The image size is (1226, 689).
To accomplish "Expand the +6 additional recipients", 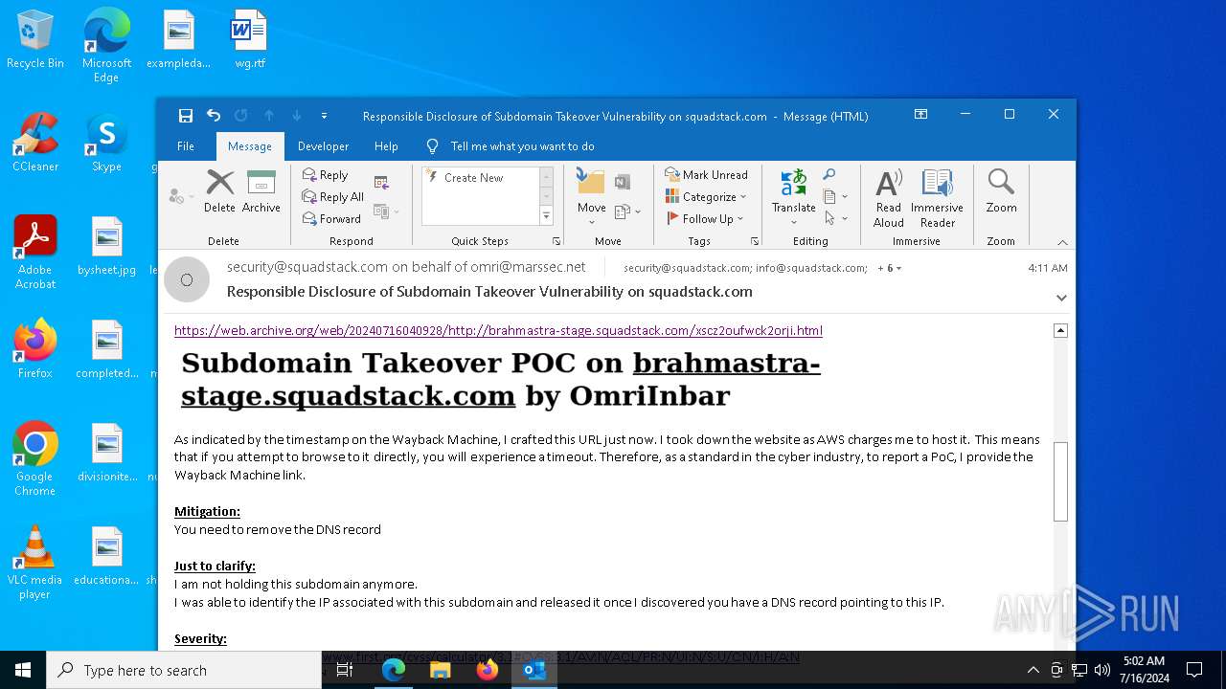I will [890, 268].
